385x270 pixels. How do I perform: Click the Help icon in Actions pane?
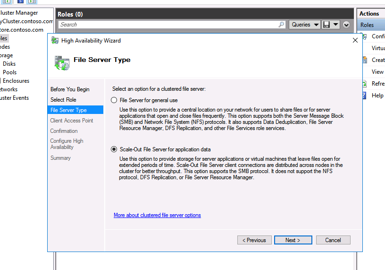(x=363, y=96)
